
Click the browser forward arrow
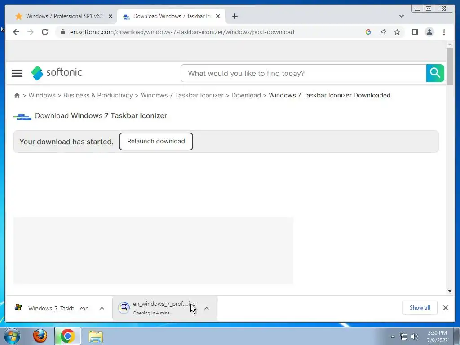coord(31,32)
